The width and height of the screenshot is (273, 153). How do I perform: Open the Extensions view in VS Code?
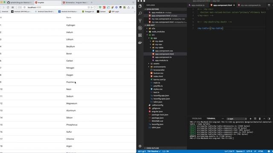point(140,35)
